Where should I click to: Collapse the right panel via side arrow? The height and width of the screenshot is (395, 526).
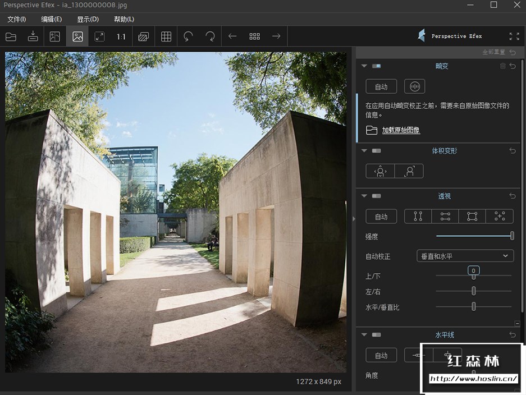tap(354, 219)
